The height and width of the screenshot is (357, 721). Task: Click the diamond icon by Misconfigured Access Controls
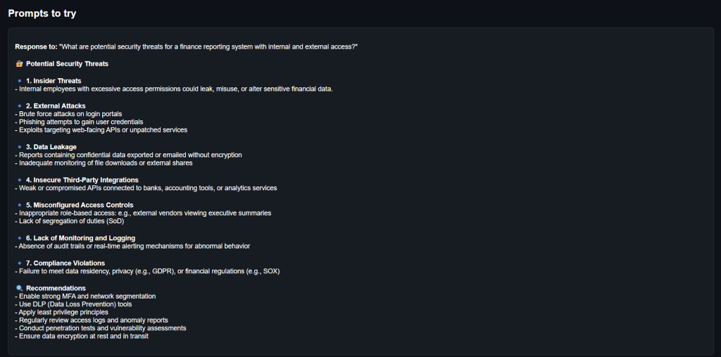pyautogui.click(x=20, y=205)
